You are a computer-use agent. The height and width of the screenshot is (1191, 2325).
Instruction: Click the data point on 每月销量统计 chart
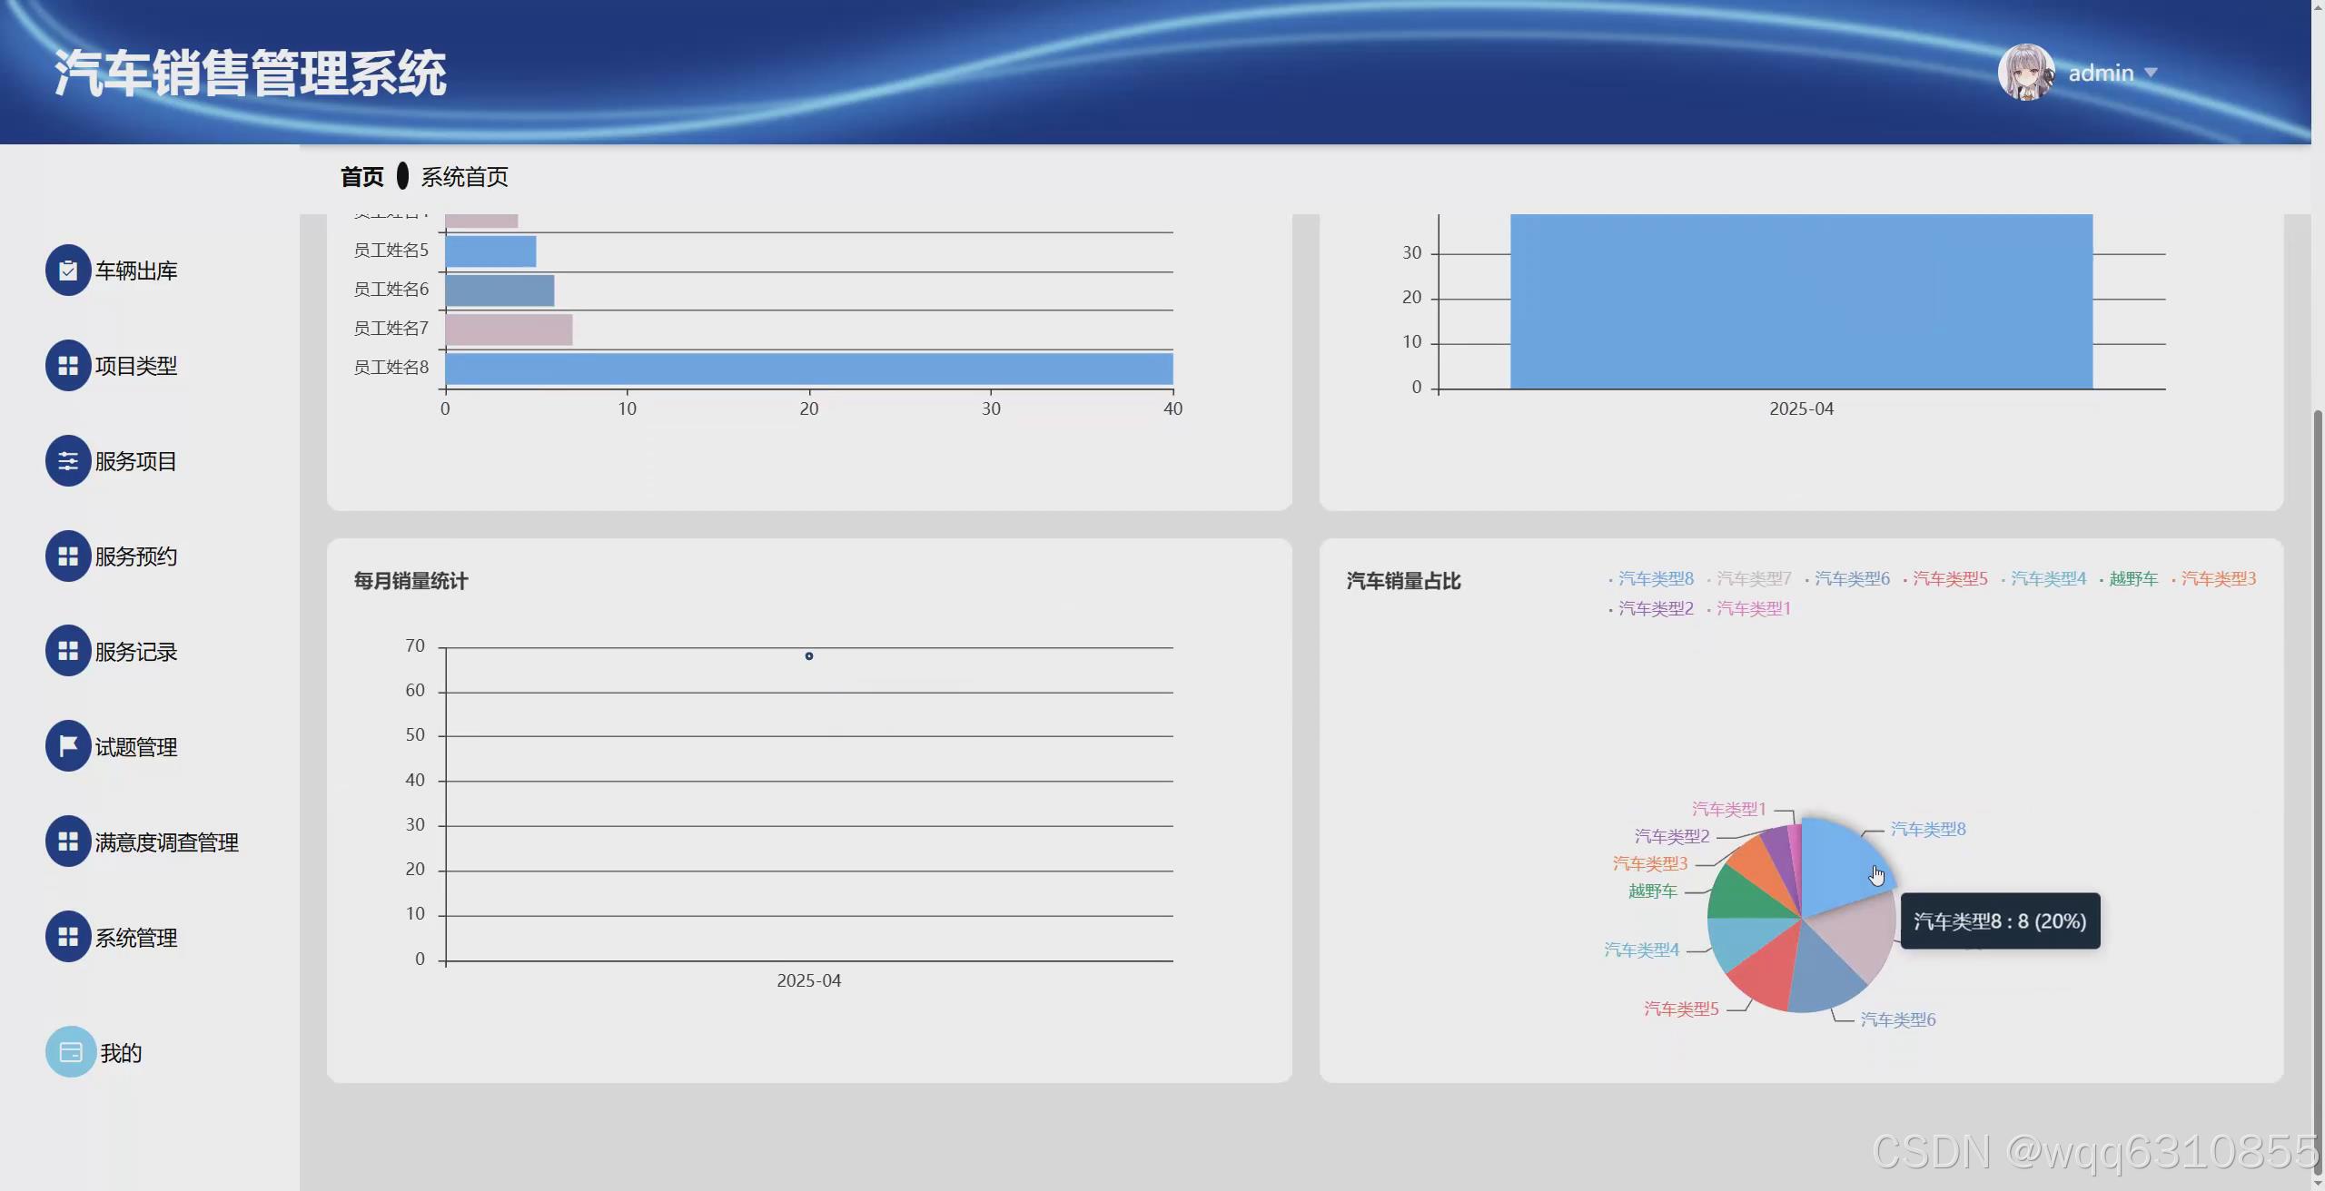click(x=808, y=655)
